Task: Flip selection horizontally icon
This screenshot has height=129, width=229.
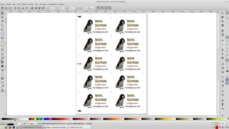Action: point(23,8)
